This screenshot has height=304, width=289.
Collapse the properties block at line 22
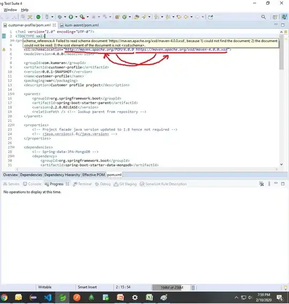pyautogui.click(x=13, y=125)
